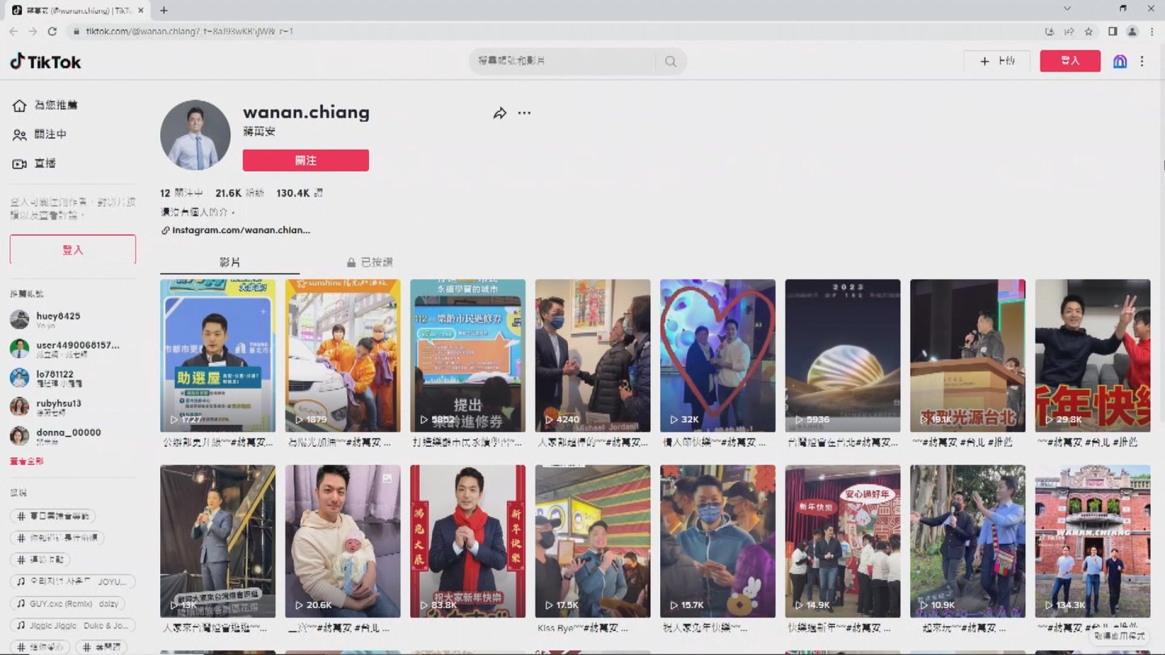
Task: Open the Chrome tab search chevron
Action: pyautogui.click(x=1067, y=9)
